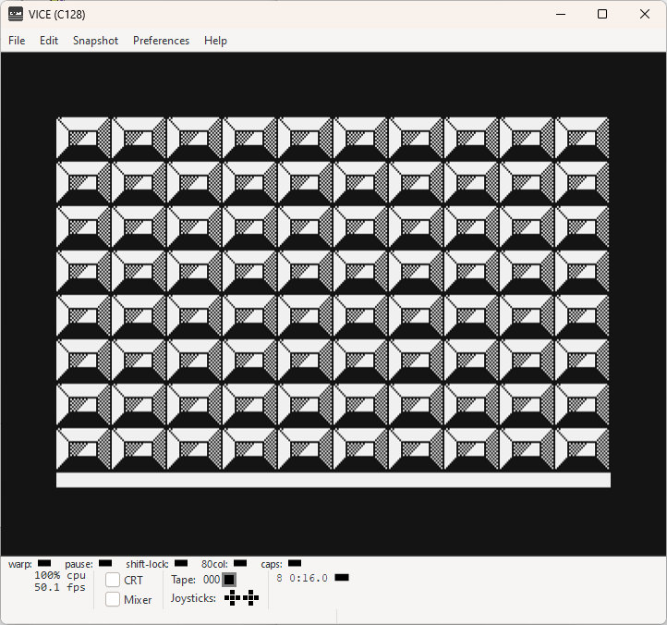This screenshot has width=667, height=625.
Task: Click the drive 8 activity LED
Action: tap(342, 578)
